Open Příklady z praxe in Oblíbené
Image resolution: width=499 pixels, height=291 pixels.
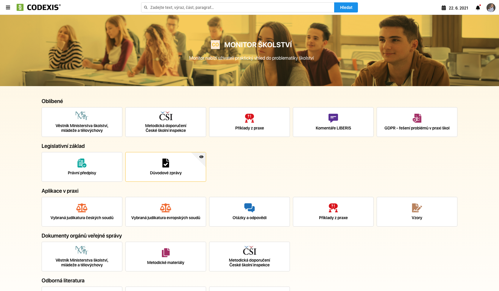[x=249, y=122]
